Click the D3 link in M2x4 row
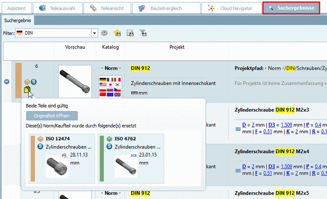The width and height of the screenshot is (327, 199). [272, 167]
